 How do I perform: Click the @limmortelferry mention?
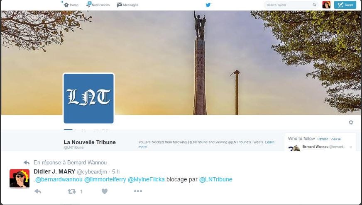[x=105, y=179]
